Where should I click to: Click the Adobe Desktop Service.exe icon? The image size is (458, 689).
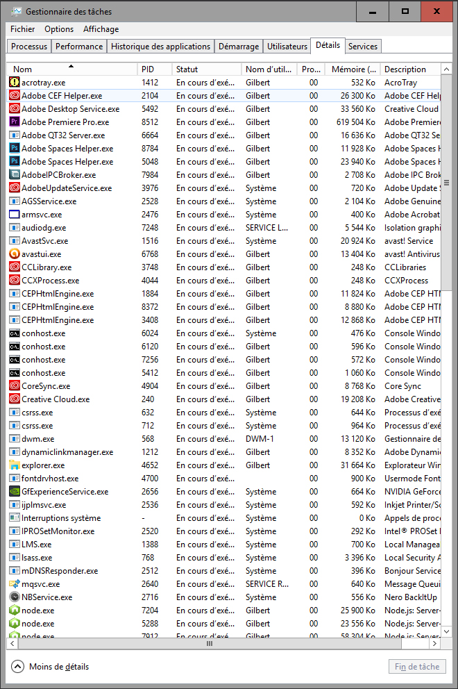tap(15, 108)
